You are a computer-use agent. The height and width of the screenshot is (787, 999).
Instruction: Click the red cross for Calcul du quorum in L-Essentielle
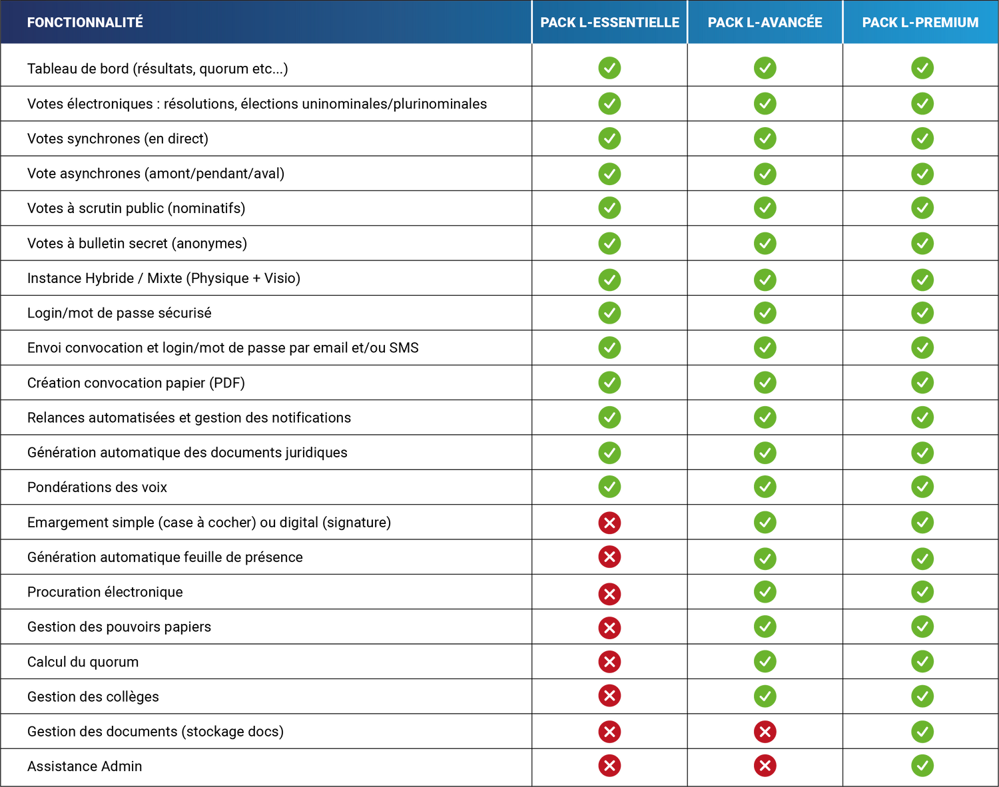pyautogui.click(x=609, y=662)
